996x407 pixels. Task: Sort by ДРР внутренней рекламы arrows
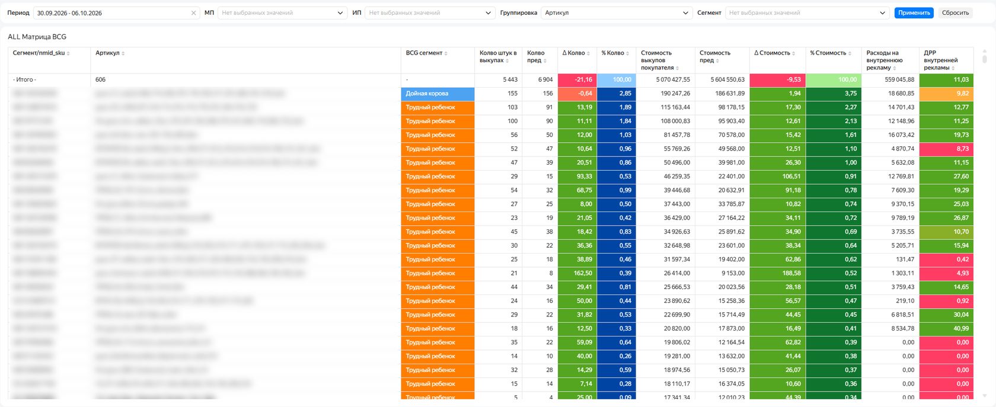[x=953, y=68]
